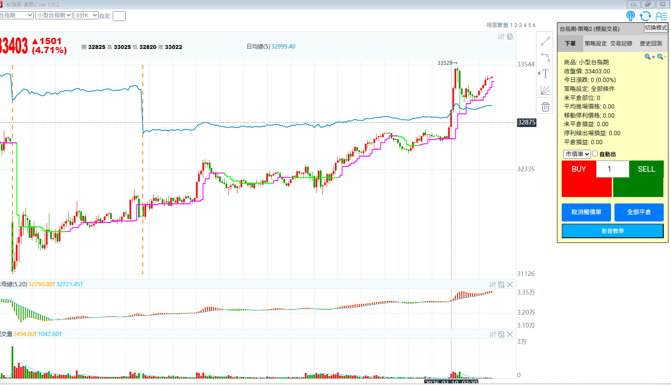
Task: Click the 切換模式 button
Action: coord(656,28)
